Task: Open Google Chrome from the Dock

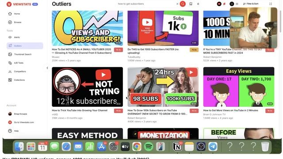Action: tap(137, 146)
